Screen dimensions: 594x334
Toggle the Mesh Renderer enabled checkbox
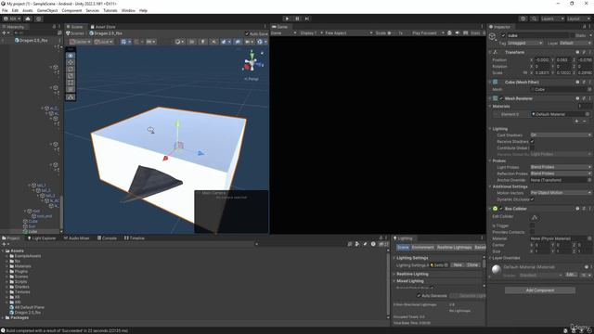(501, 98)
